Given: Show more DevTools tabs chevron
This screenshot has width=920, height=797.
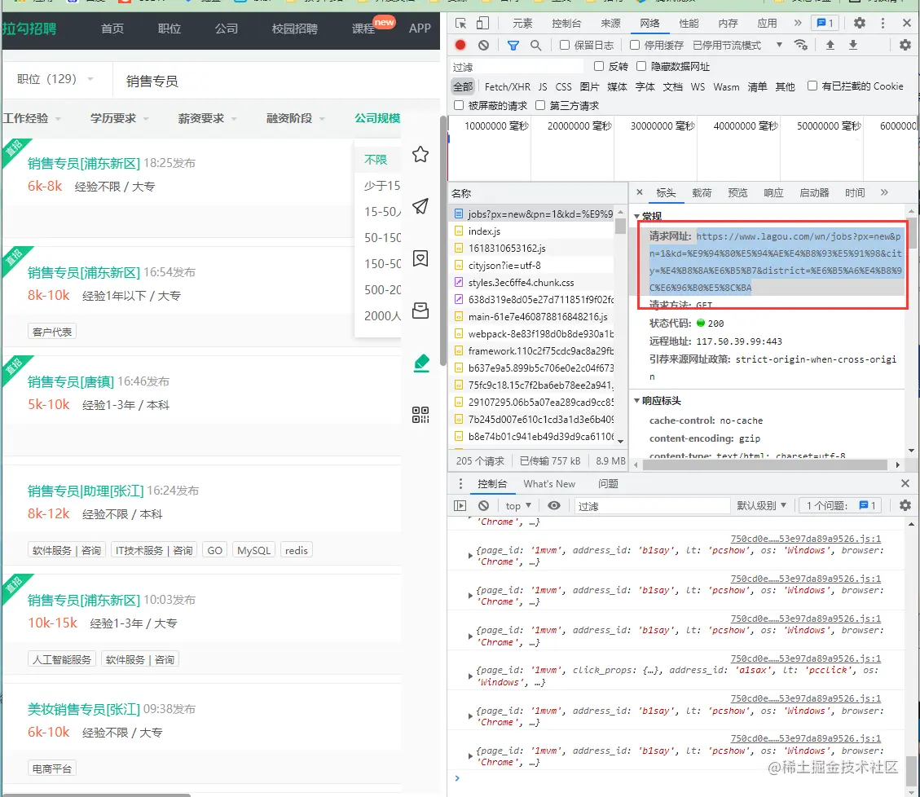Looking at the screenshot, I should (798, 23).
